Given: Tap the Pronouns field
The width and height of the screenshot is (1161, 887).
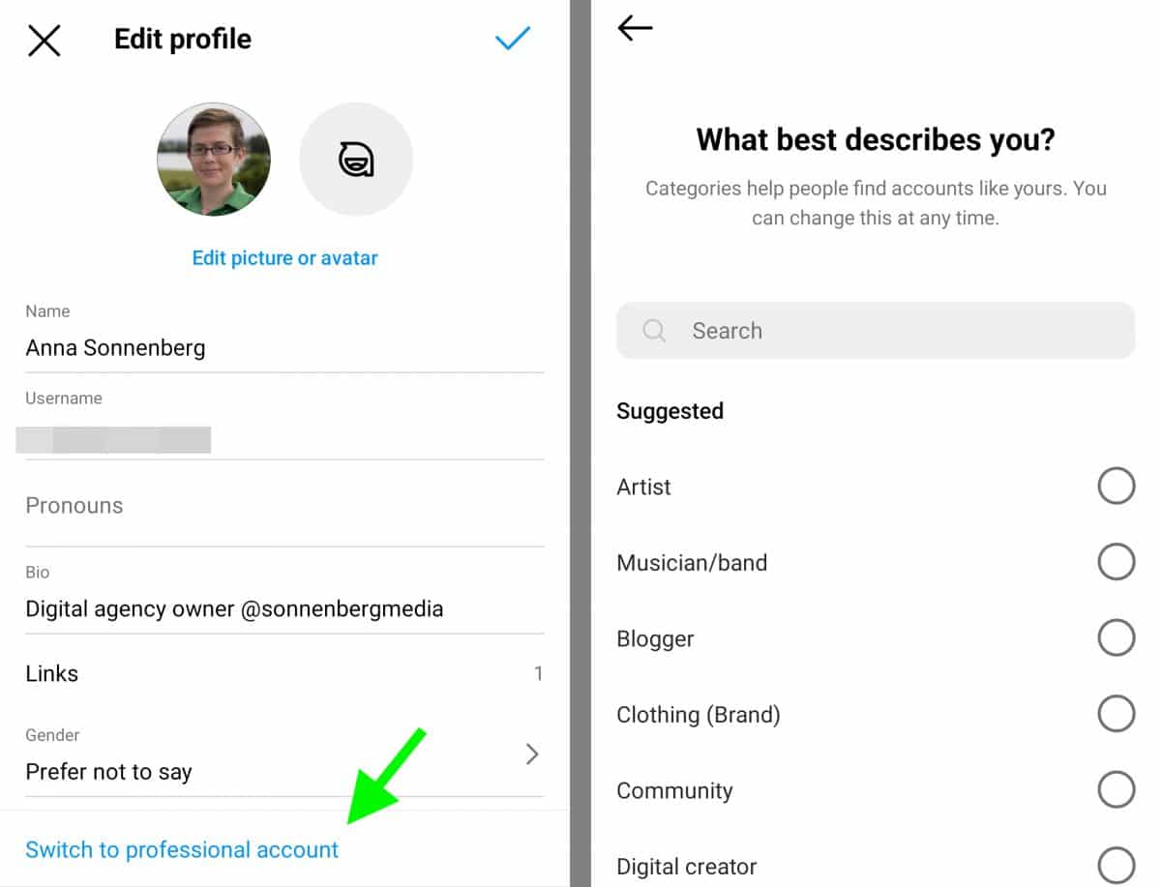Looking at the screenshot, I should pyautogui.click(x=284, y=505).
